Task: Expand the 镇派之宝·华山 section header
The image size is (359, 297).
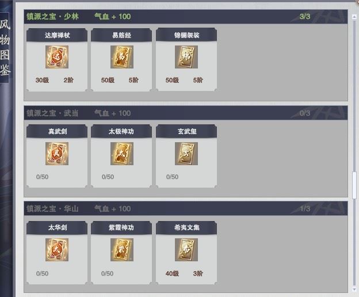Action: pyautogui.click(x=186, y=208)
